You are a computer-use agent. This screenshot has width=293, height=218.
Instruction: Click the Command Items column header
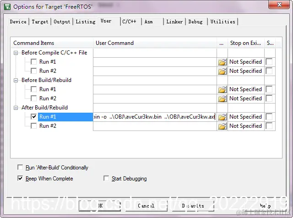click(52, 43)
